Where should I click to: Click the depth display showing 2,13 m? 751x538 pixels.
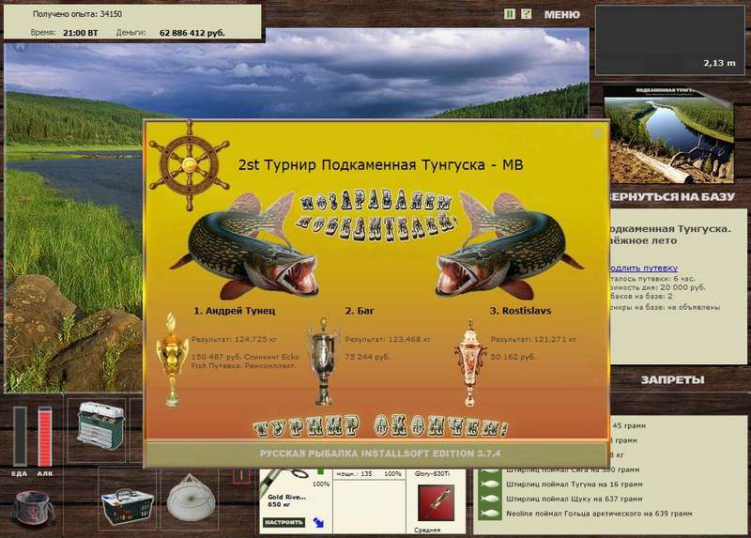coord(670,40)
